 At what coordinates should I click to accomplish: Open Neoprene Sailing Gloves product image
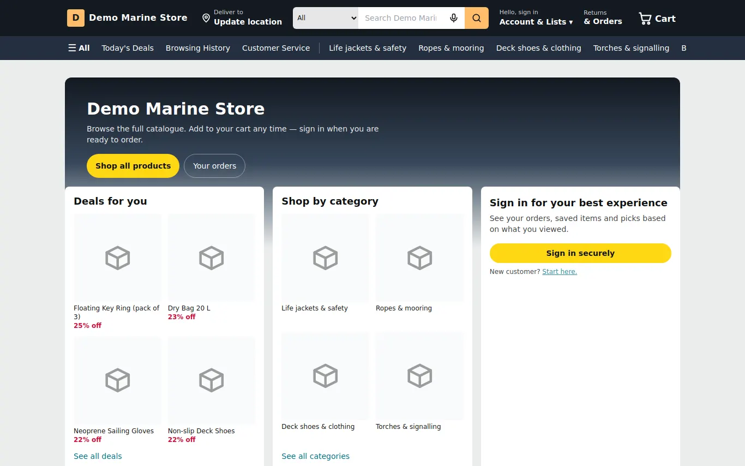coord(118,380)
